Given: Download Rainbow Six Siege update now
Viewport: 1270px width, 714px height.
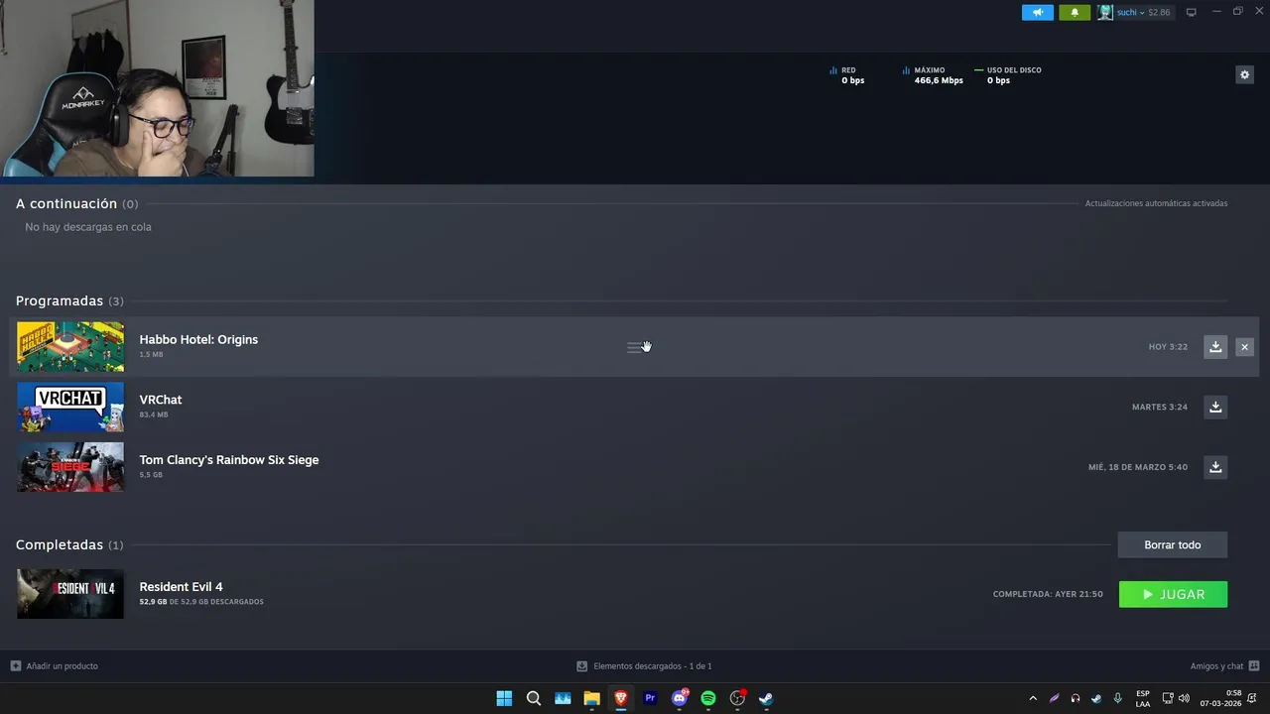Looking at the screenshot, I should pos(1215,467).
